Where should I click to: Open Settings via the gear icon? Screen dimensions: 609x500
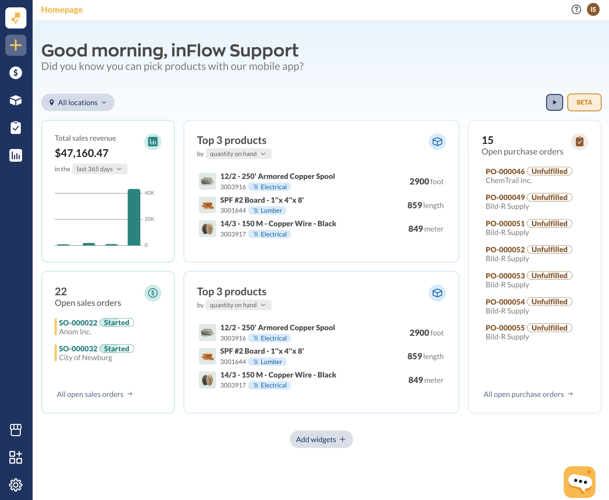(16, 485)
